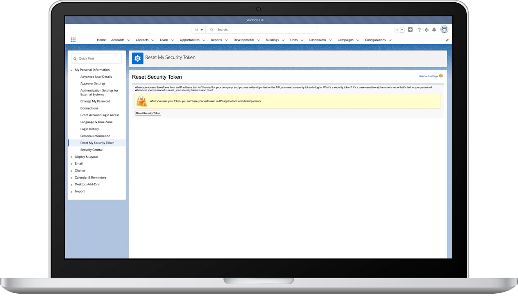Open Global Actions with the plus icon
The height and width of the screenshot is (305, 518).
point(410,29)
